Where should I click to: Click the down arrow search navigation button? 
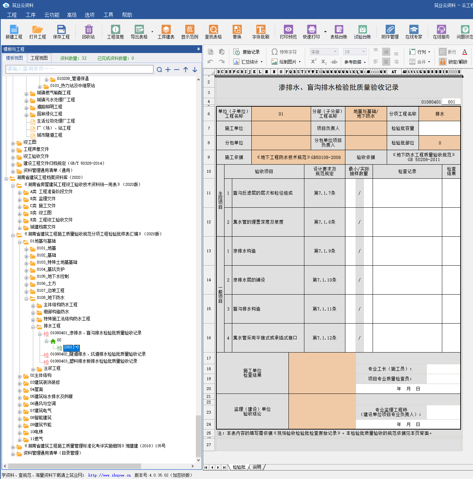click(x=195, y=70)
